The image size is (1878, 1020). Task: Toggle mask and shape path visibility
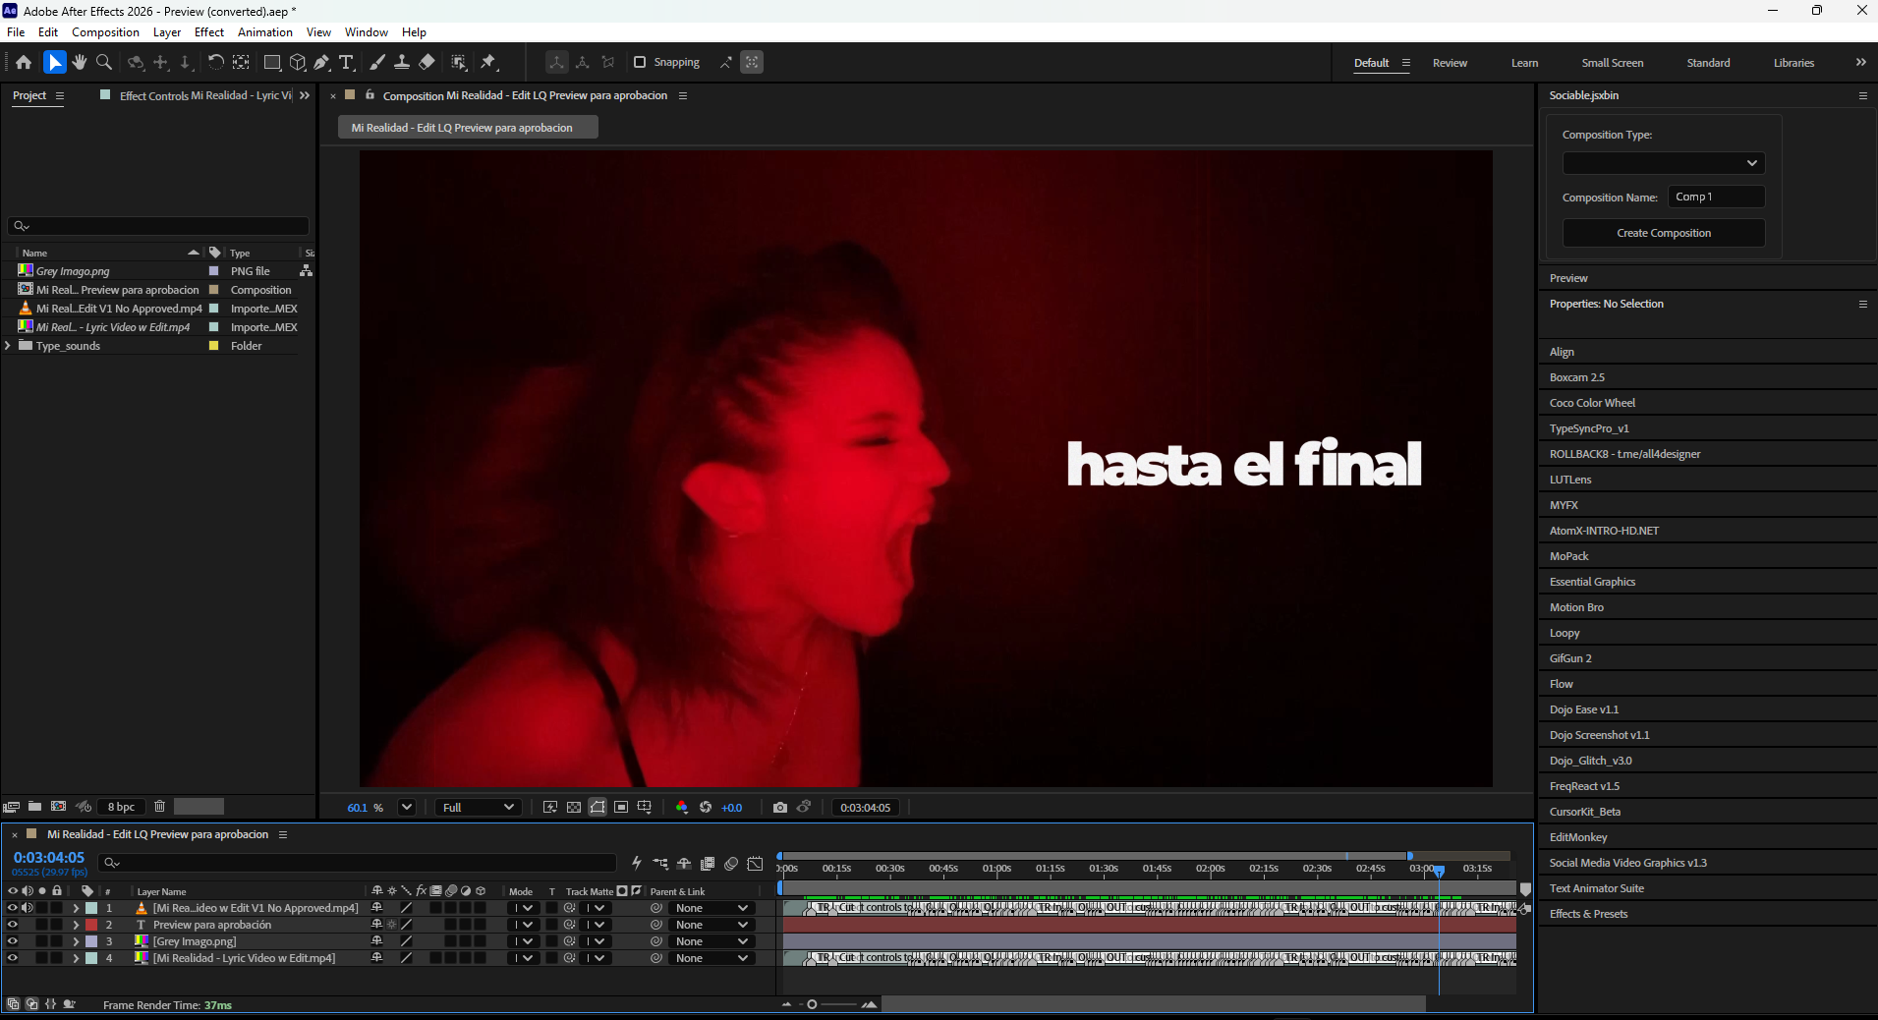[x=598, y=808]
